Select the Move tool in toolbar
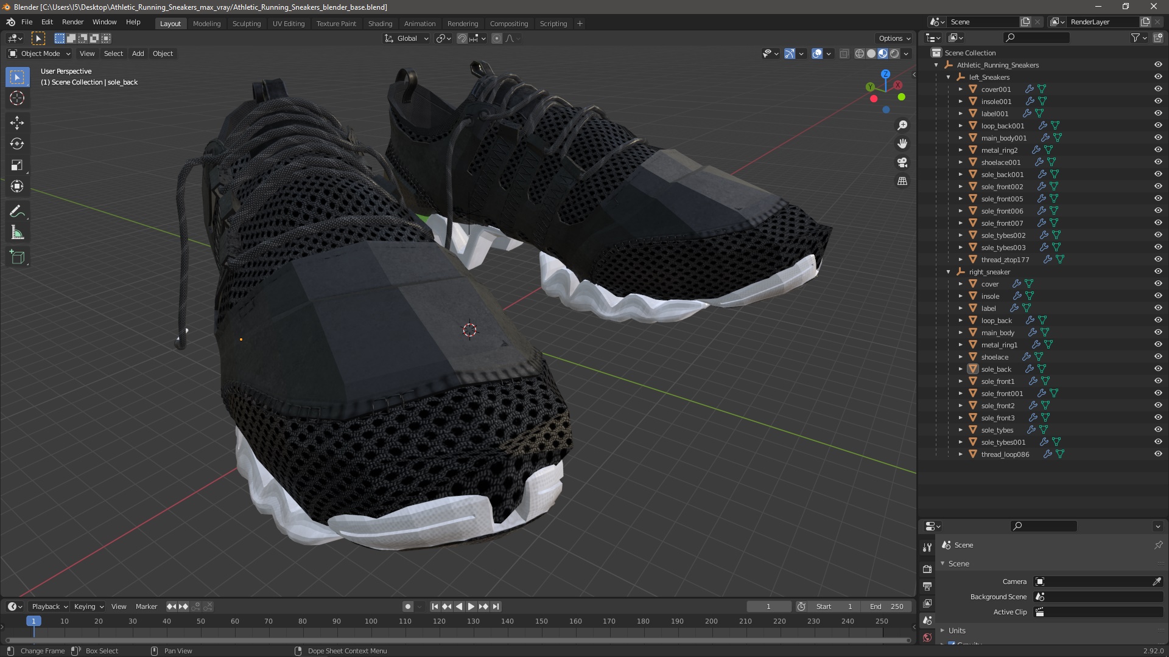 pyautogui.click(x=17, y=123)
